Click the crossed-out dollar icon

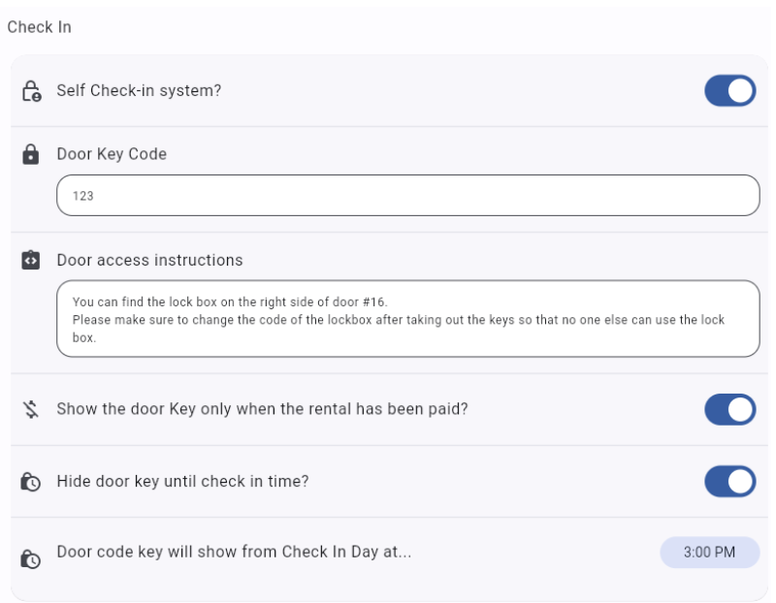(x=31, y=409)
